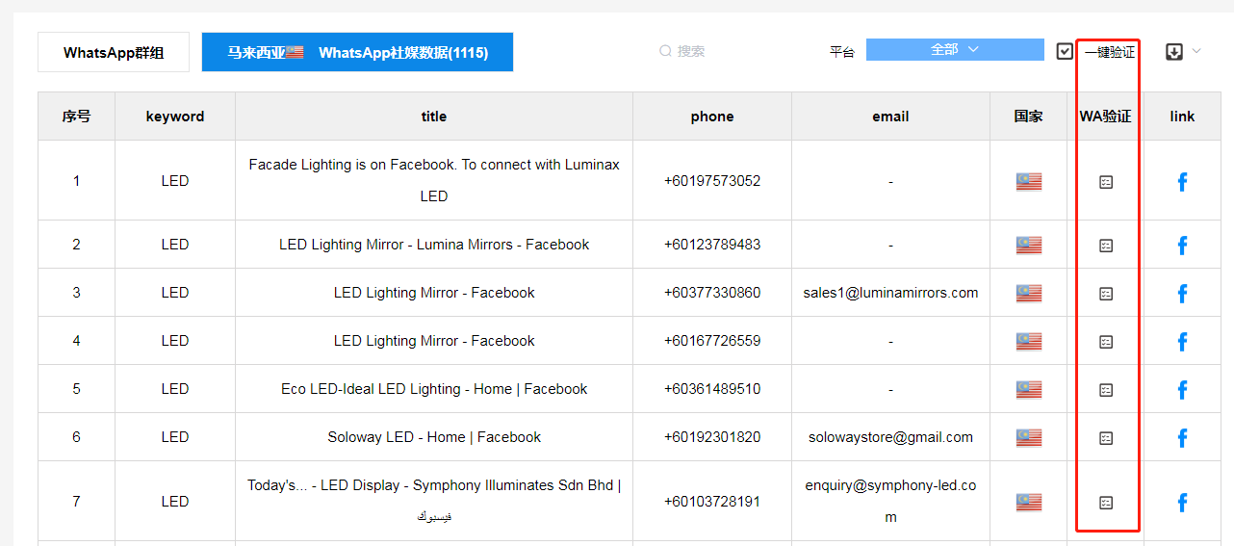Expand the arrow beside download icon
Screen dimensions: 1234x546
(x=1196, y=51)
